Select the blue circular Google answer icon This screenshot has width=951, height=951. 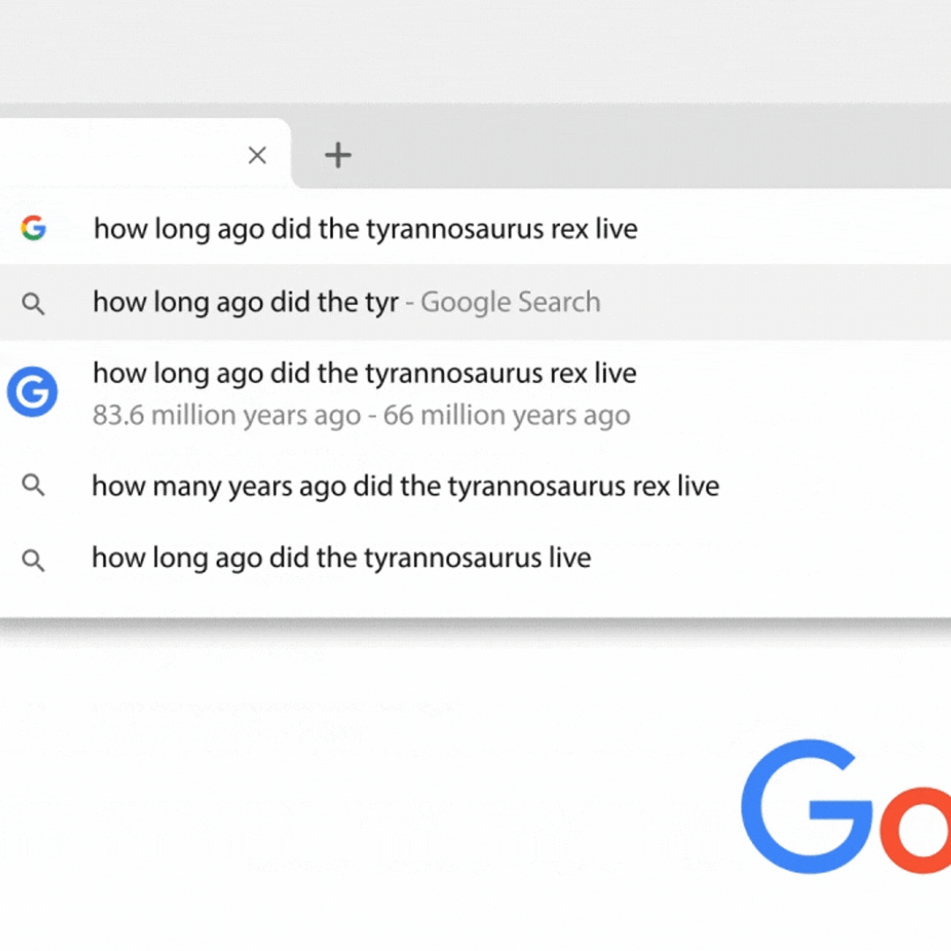33,393
